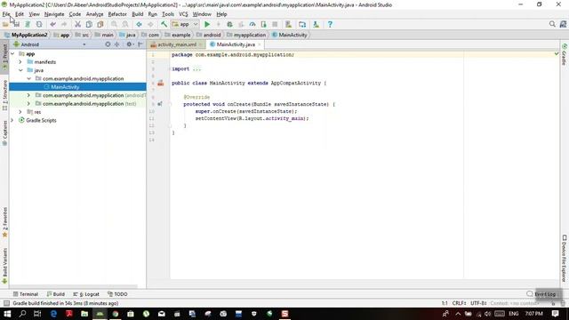569x320 pixels.
Task: Click the Attach debugger to process icon
Action: click(x=263, y=24)
